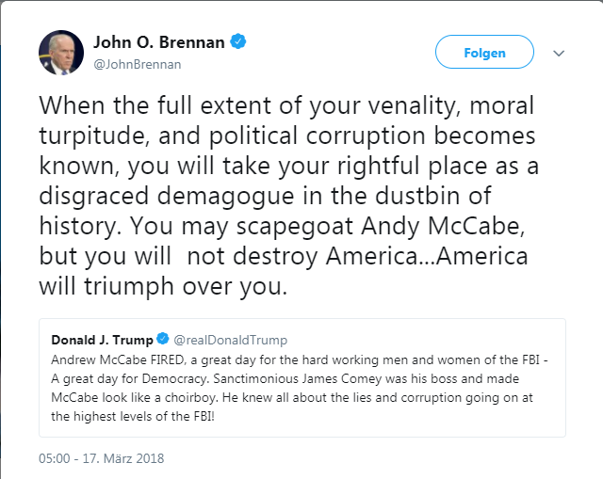Click the John O. Brennan display name
This screenshot has width=603, height=479.
pos(160,42)
